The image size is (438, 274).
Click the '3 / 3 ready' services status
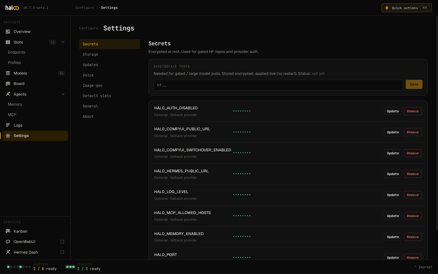tap(89, 269)
